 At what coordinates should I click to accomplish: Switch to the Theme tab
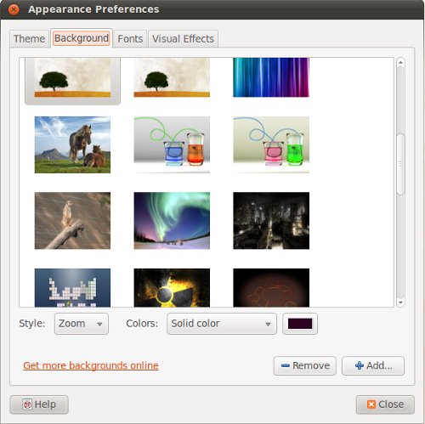tap(29, 39)
